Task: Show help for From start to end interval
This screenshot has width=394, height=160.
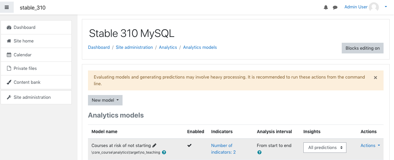Action: [259, 152]
